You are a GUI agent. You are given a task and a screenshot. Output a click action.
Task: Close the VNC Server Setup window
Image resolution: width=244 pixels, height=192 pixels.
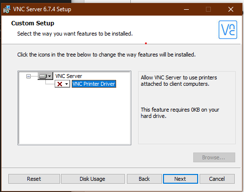[x=231, y=9]
